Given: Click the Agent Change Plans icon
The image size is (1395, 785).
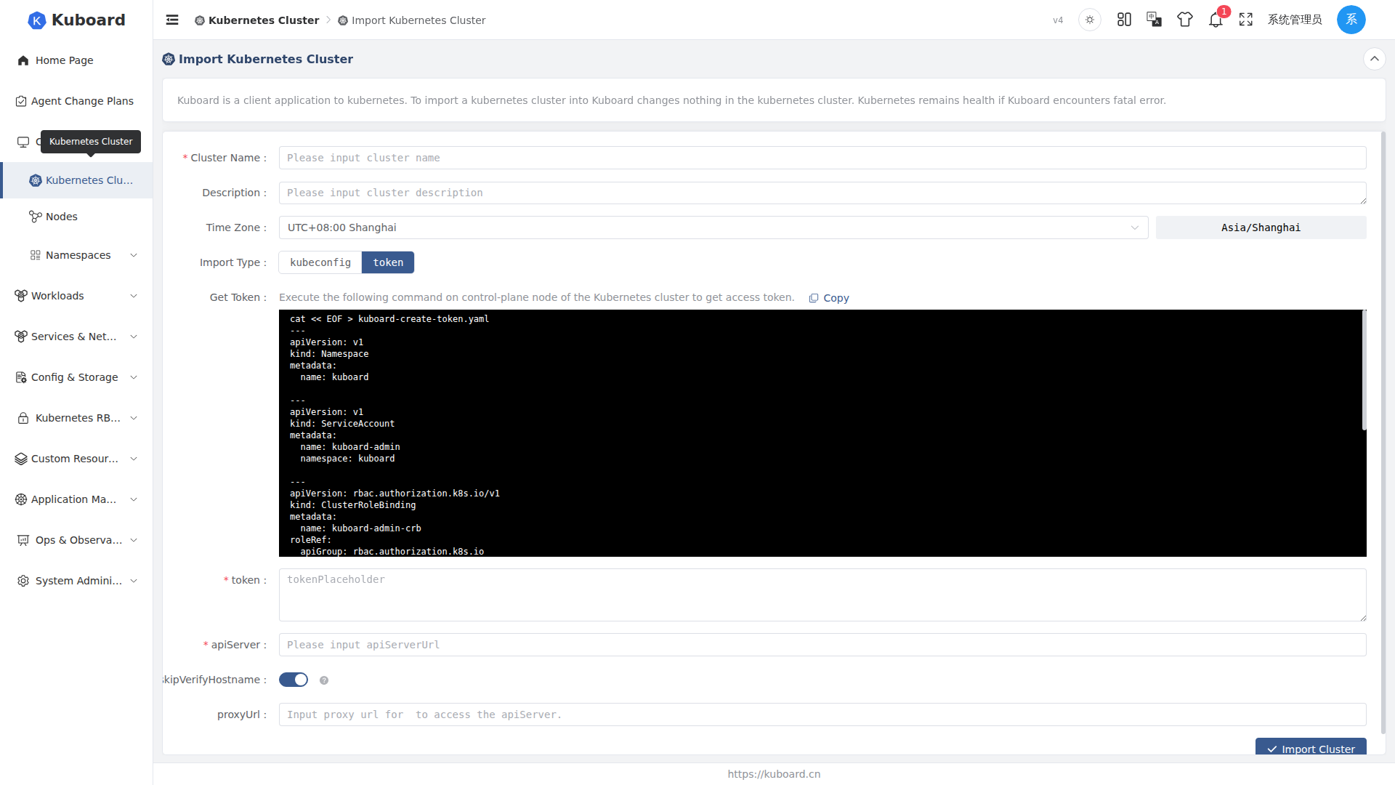Looking at the screenshot, I should (21, 101).
